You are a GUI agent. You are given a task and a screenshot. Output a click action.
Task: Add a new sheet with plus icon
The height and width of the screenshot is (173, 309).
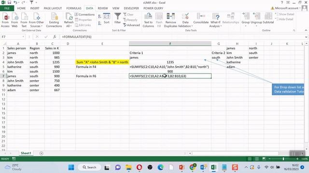[x=41, y=153]
